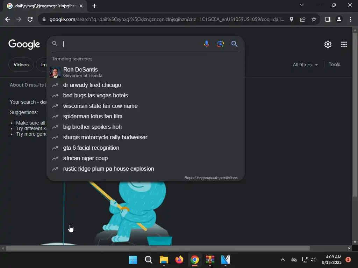Open a new browser tab

[x=94, y=6]
